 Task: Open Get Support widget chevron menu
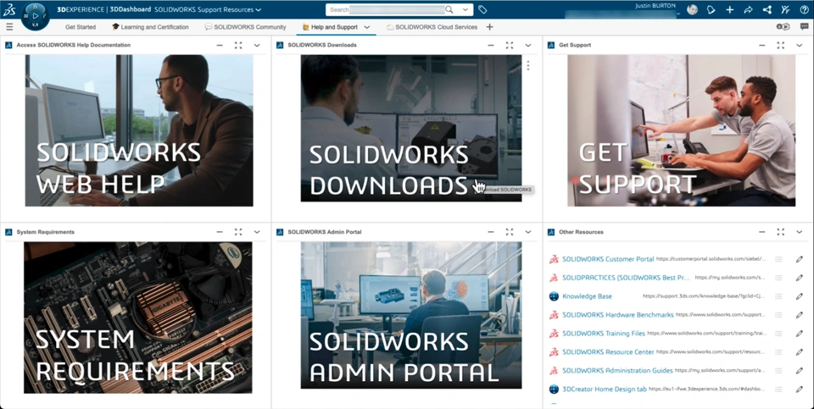click(x=799, y=45)
